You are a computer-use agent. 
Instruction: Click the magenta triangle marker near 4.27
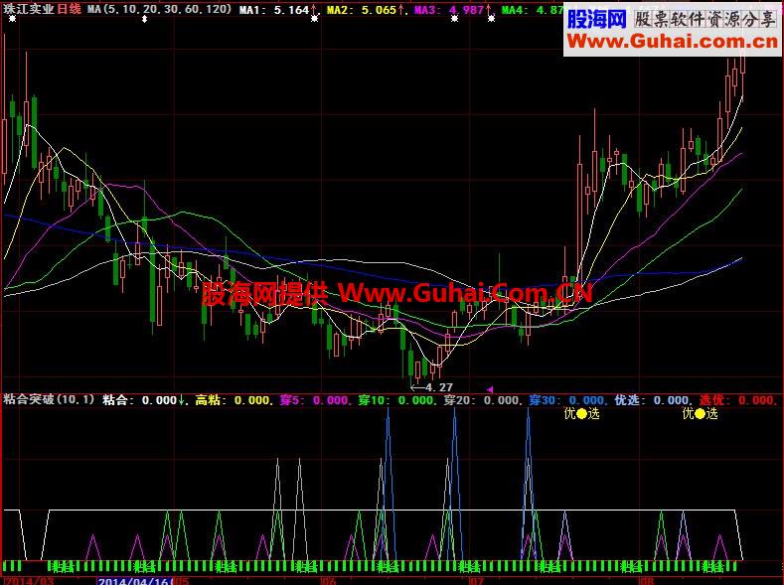click(x=490, y=389)
